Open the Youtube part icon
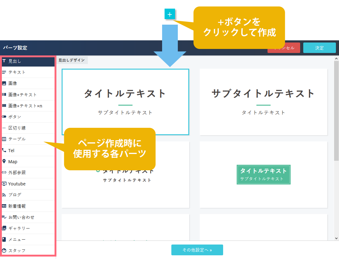339x259 pixels. point(4,184)
